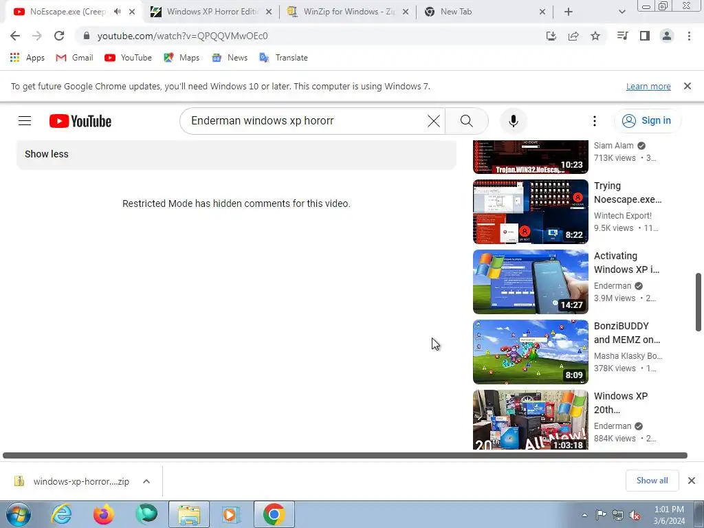Image resolution: width=704 pixels, height=528 pixels.
Task: Open Chrome profile avatar
Action: point(667,36)
